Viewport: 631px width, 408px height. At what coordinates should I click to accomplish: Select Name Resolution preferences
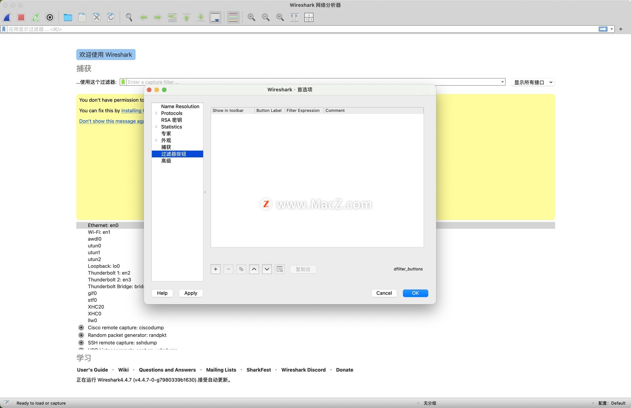pos(180,106)
